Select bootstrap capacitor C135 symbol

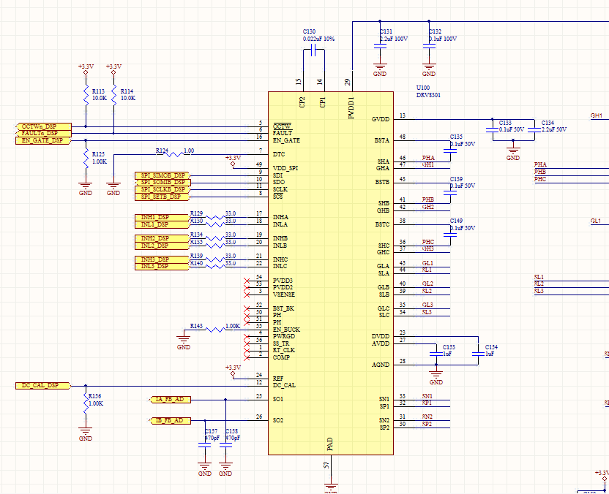coord(450,151)
